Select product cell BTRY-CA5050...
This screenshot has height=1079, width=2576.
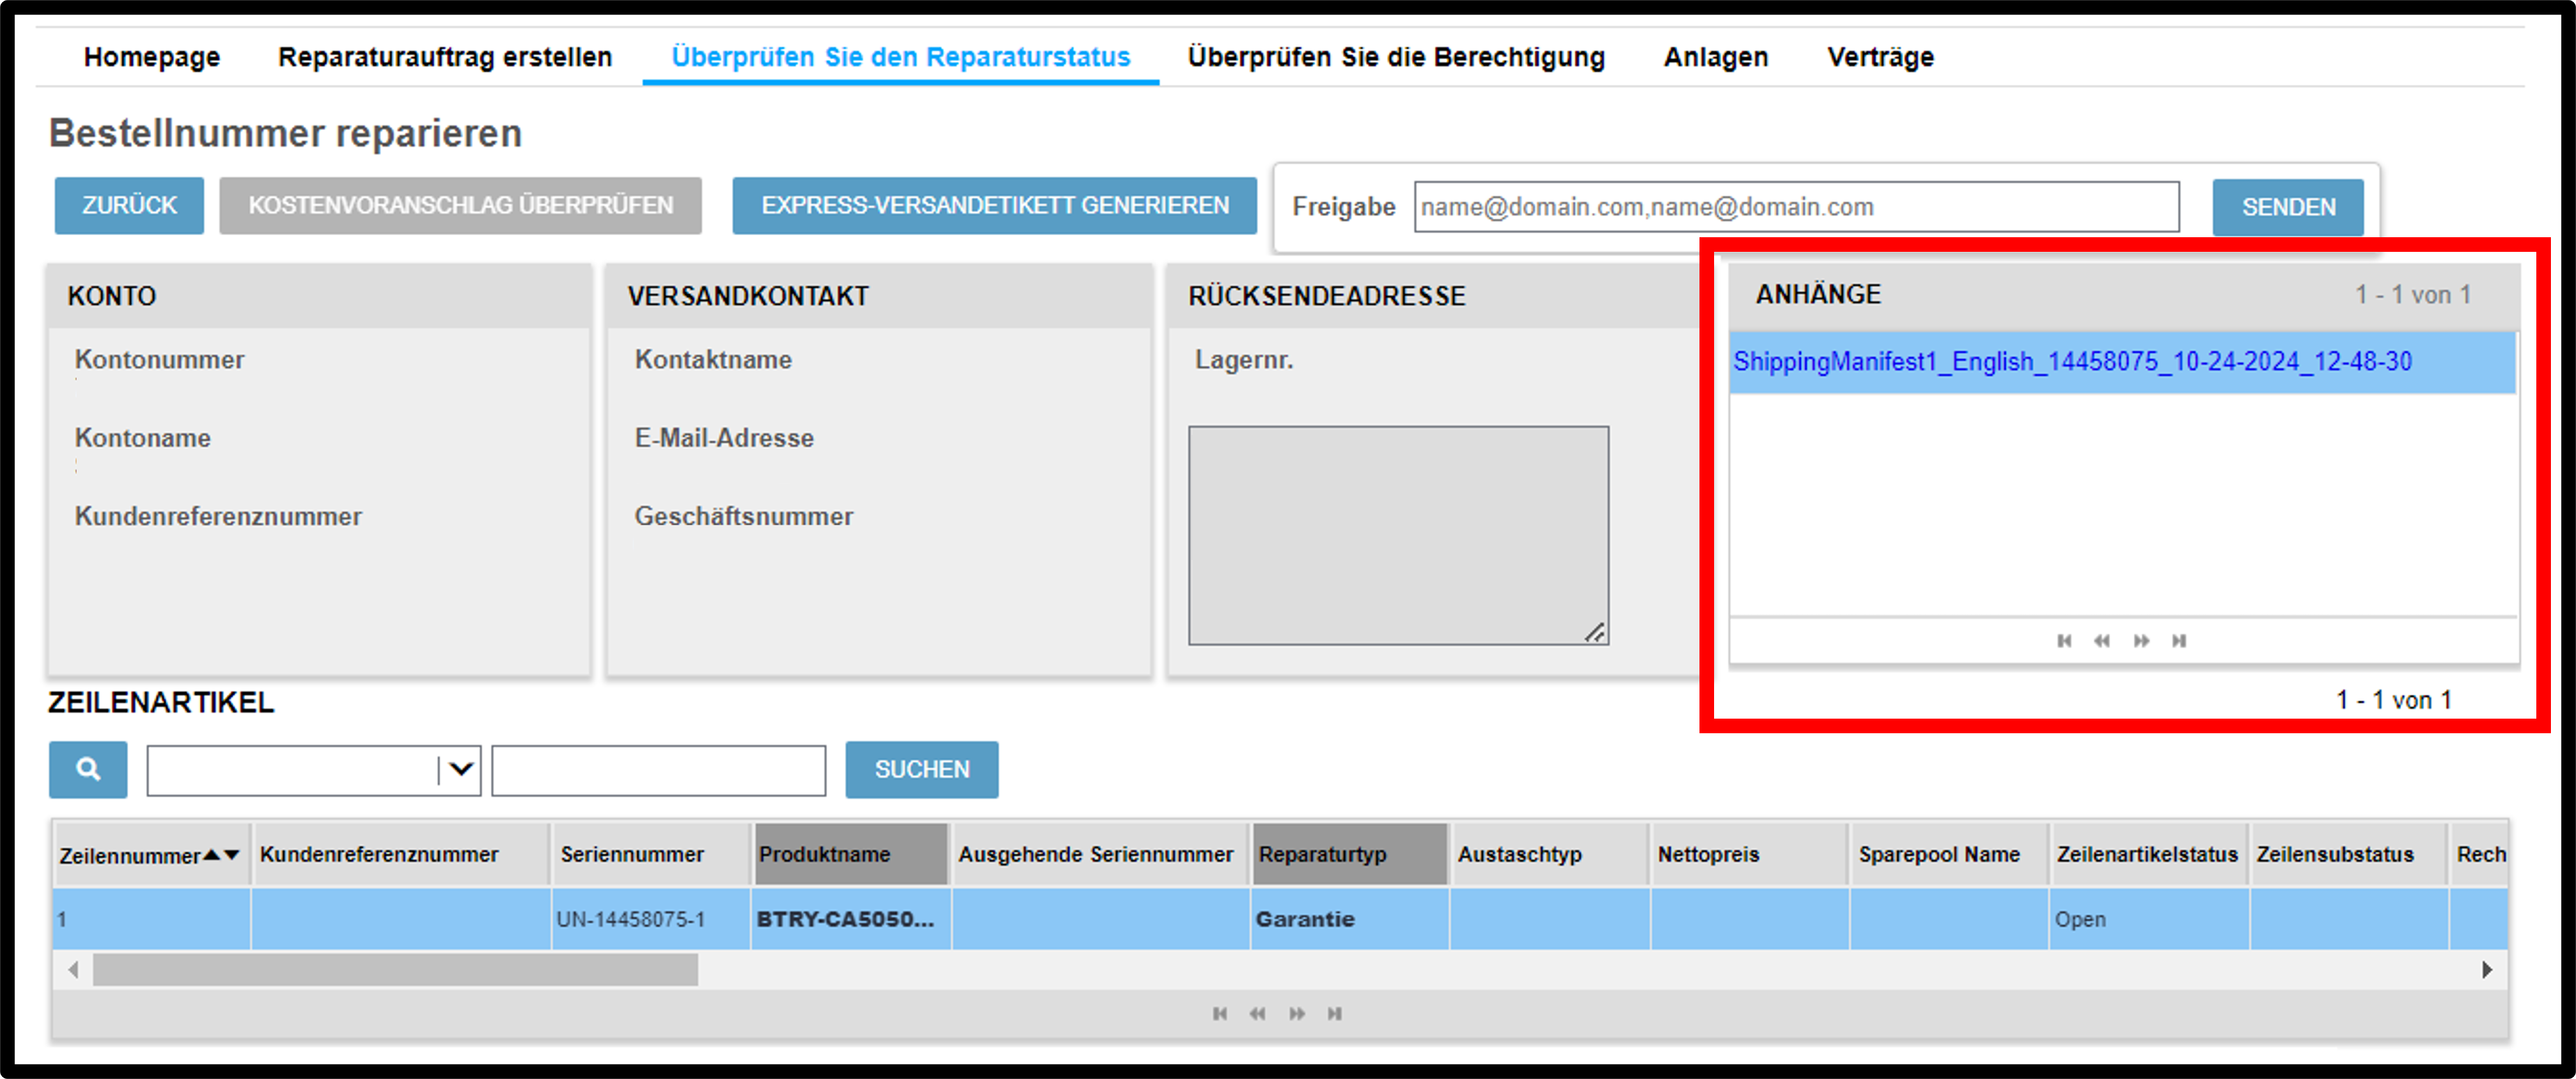click(x=850, y=919)
